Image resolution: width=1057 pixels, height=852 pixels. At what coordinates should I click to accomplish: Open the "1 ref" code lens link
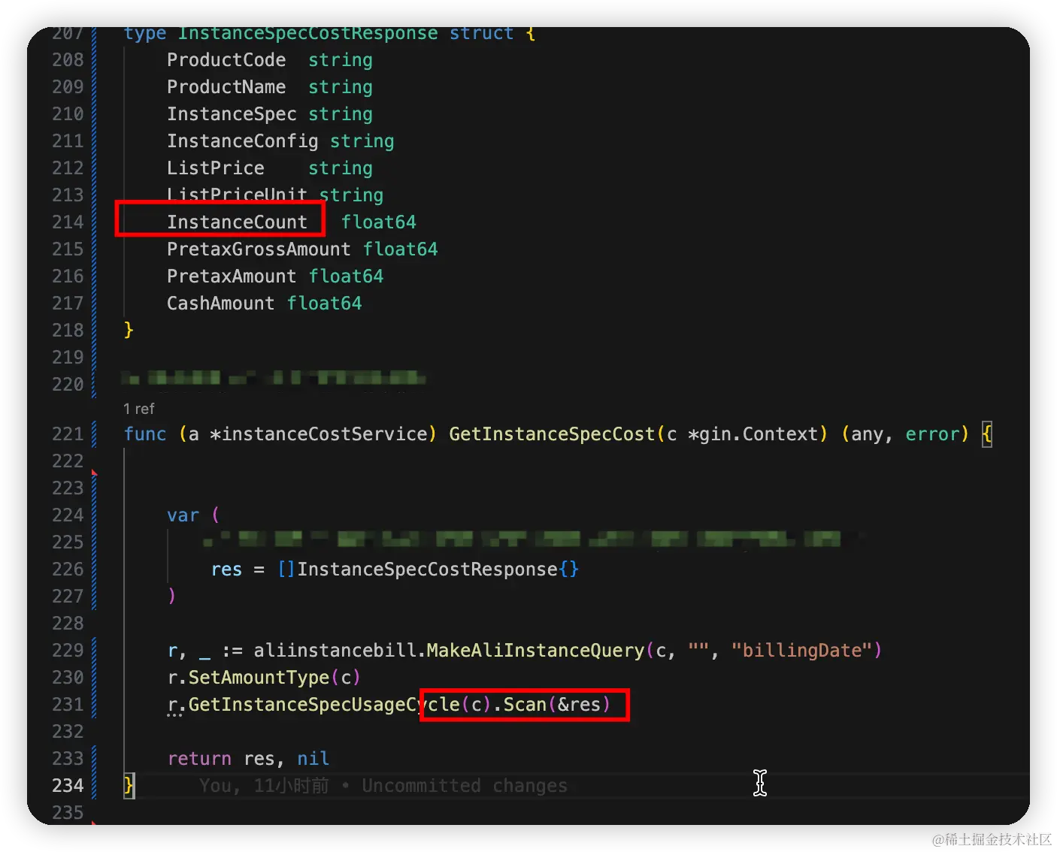click(138, 409)
